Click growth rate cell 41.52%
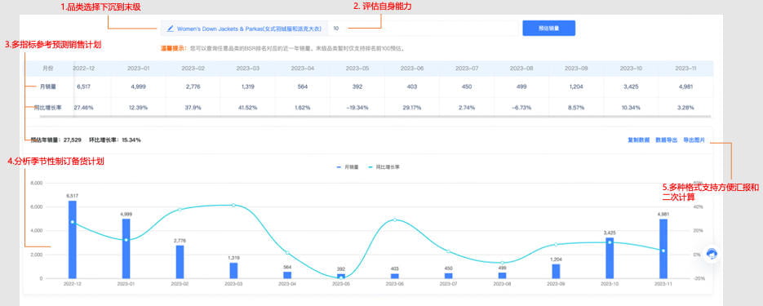The image size is (763, 306). (x=248, y=107)
